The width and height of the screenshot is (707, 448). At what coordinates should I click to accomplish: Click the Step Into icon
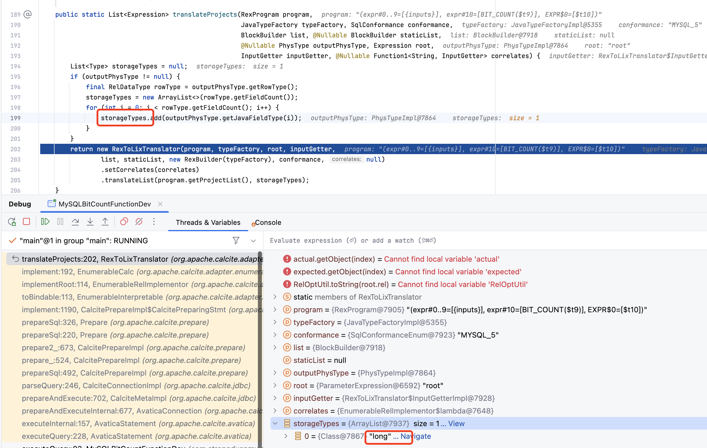90,222
